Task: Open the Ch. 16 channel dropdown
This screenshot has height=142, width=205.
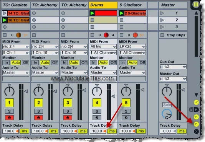Action: (74, 53)
